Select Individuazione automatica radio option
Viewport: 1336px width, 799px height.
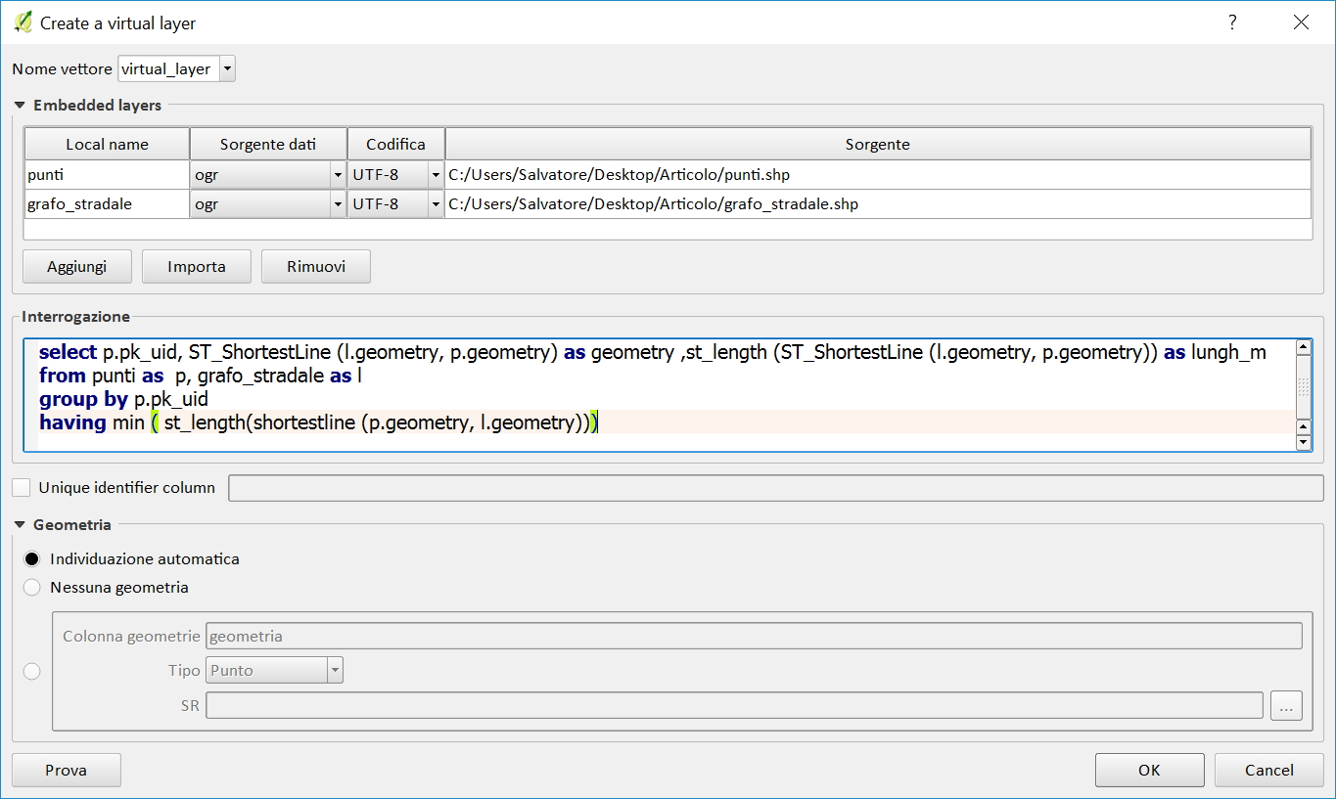pos(32,559)
